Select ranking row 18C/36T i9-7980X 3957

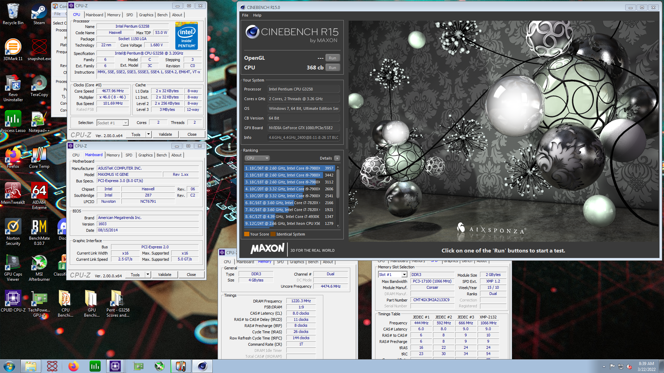[289, 168]
